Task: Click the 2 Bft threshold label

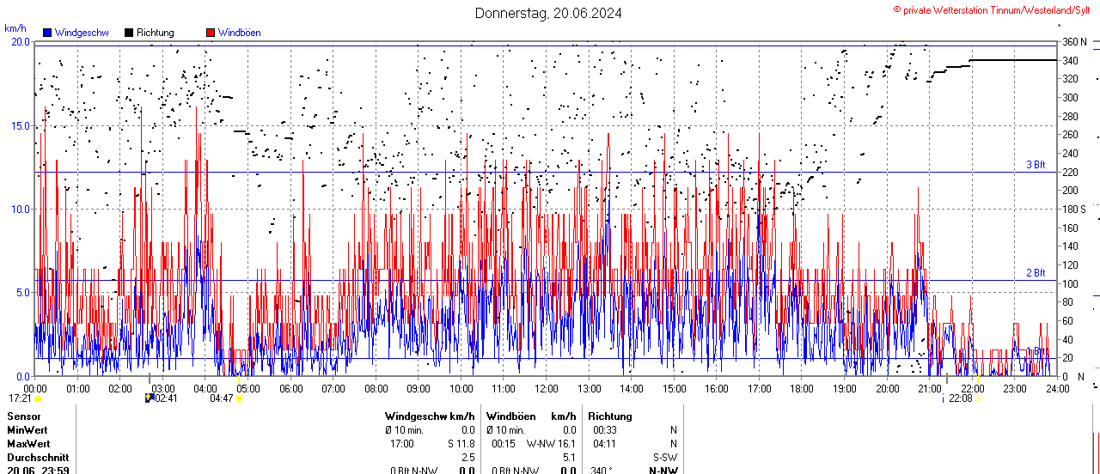Action: (1036, 273)
